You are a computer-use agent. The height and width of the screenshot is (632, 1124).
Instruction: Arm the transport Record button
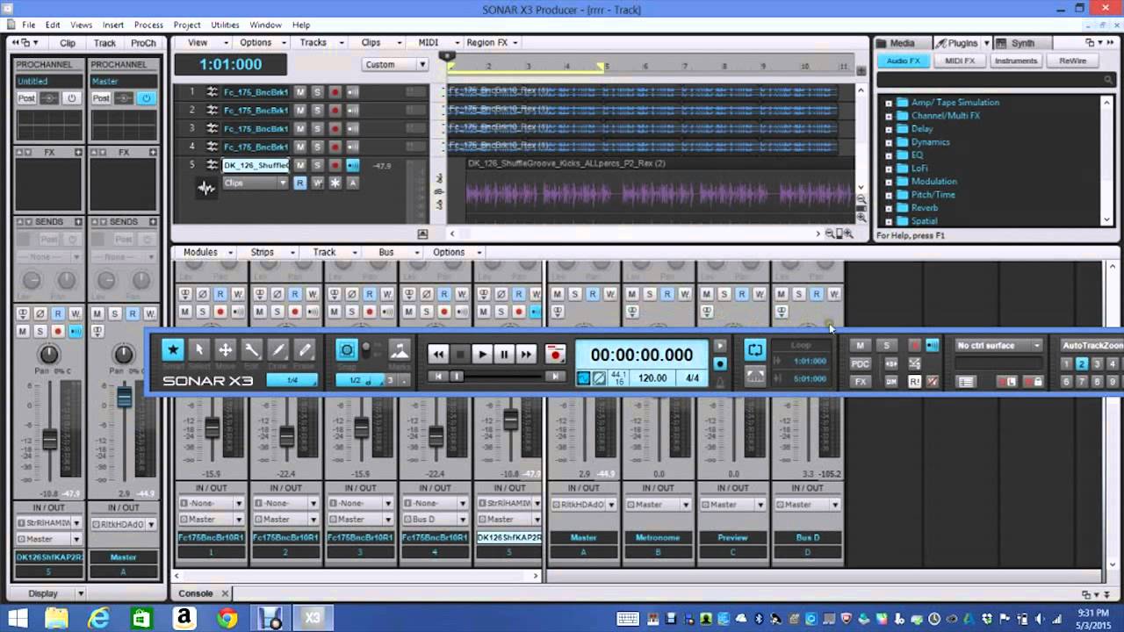pos(555,354)
